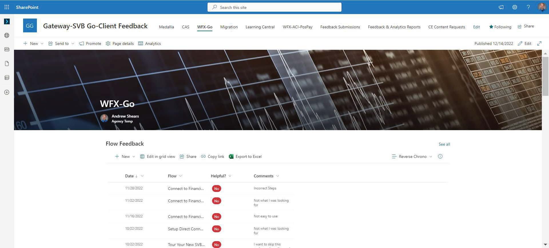Click the Gateway-SVB Go-Client Feedback site title
Viewport: 549px width, 248px height.
coord(95,26)
